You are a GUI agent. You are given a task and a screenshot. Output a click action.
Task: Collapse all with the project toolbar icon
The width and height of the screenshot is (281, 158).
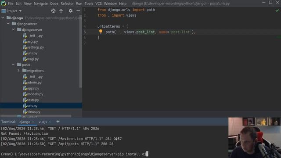[x=61, y=11]
